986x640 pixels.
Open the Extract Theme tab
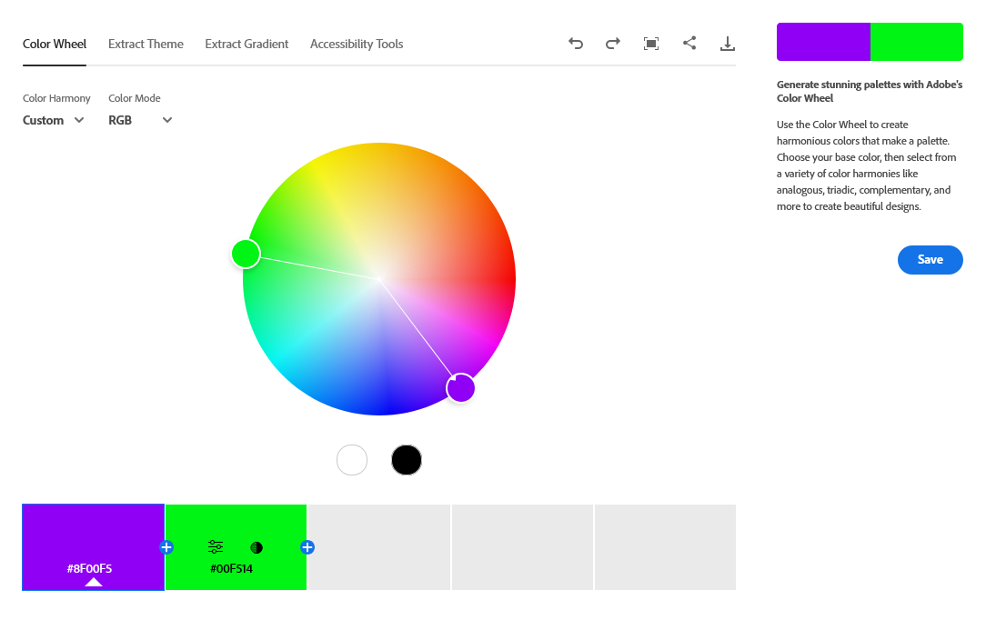tap(146, 44)
